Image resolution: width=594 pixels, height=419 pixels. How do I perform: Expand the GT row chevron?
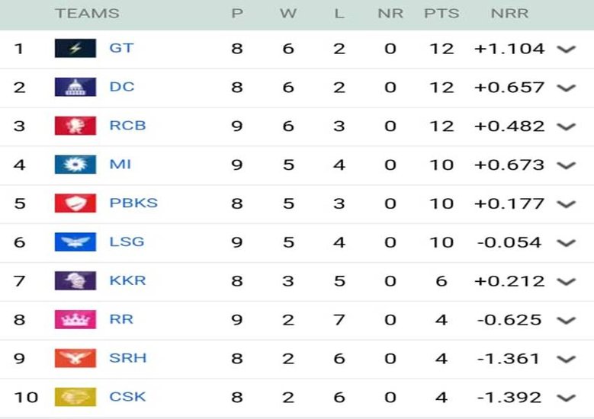coord(567,50)
